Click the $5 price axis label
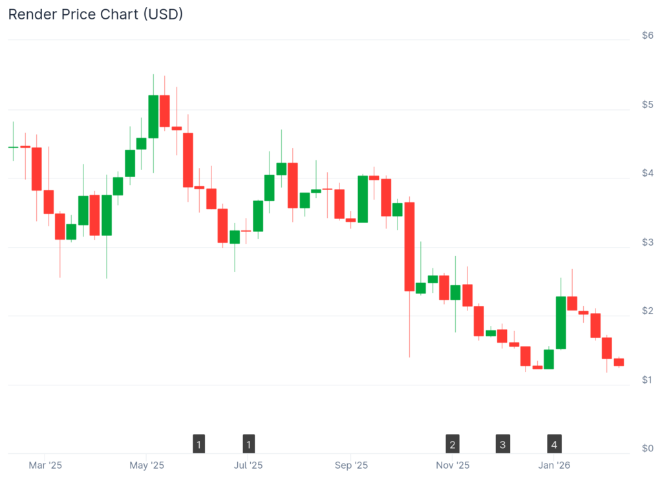 click(647, 105)
